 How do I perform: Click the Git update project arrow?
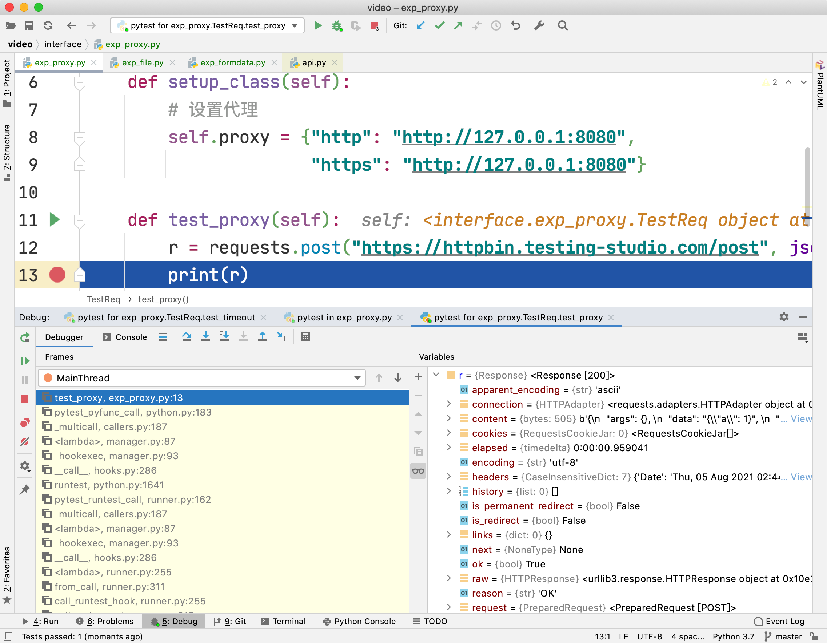(420, 26)
